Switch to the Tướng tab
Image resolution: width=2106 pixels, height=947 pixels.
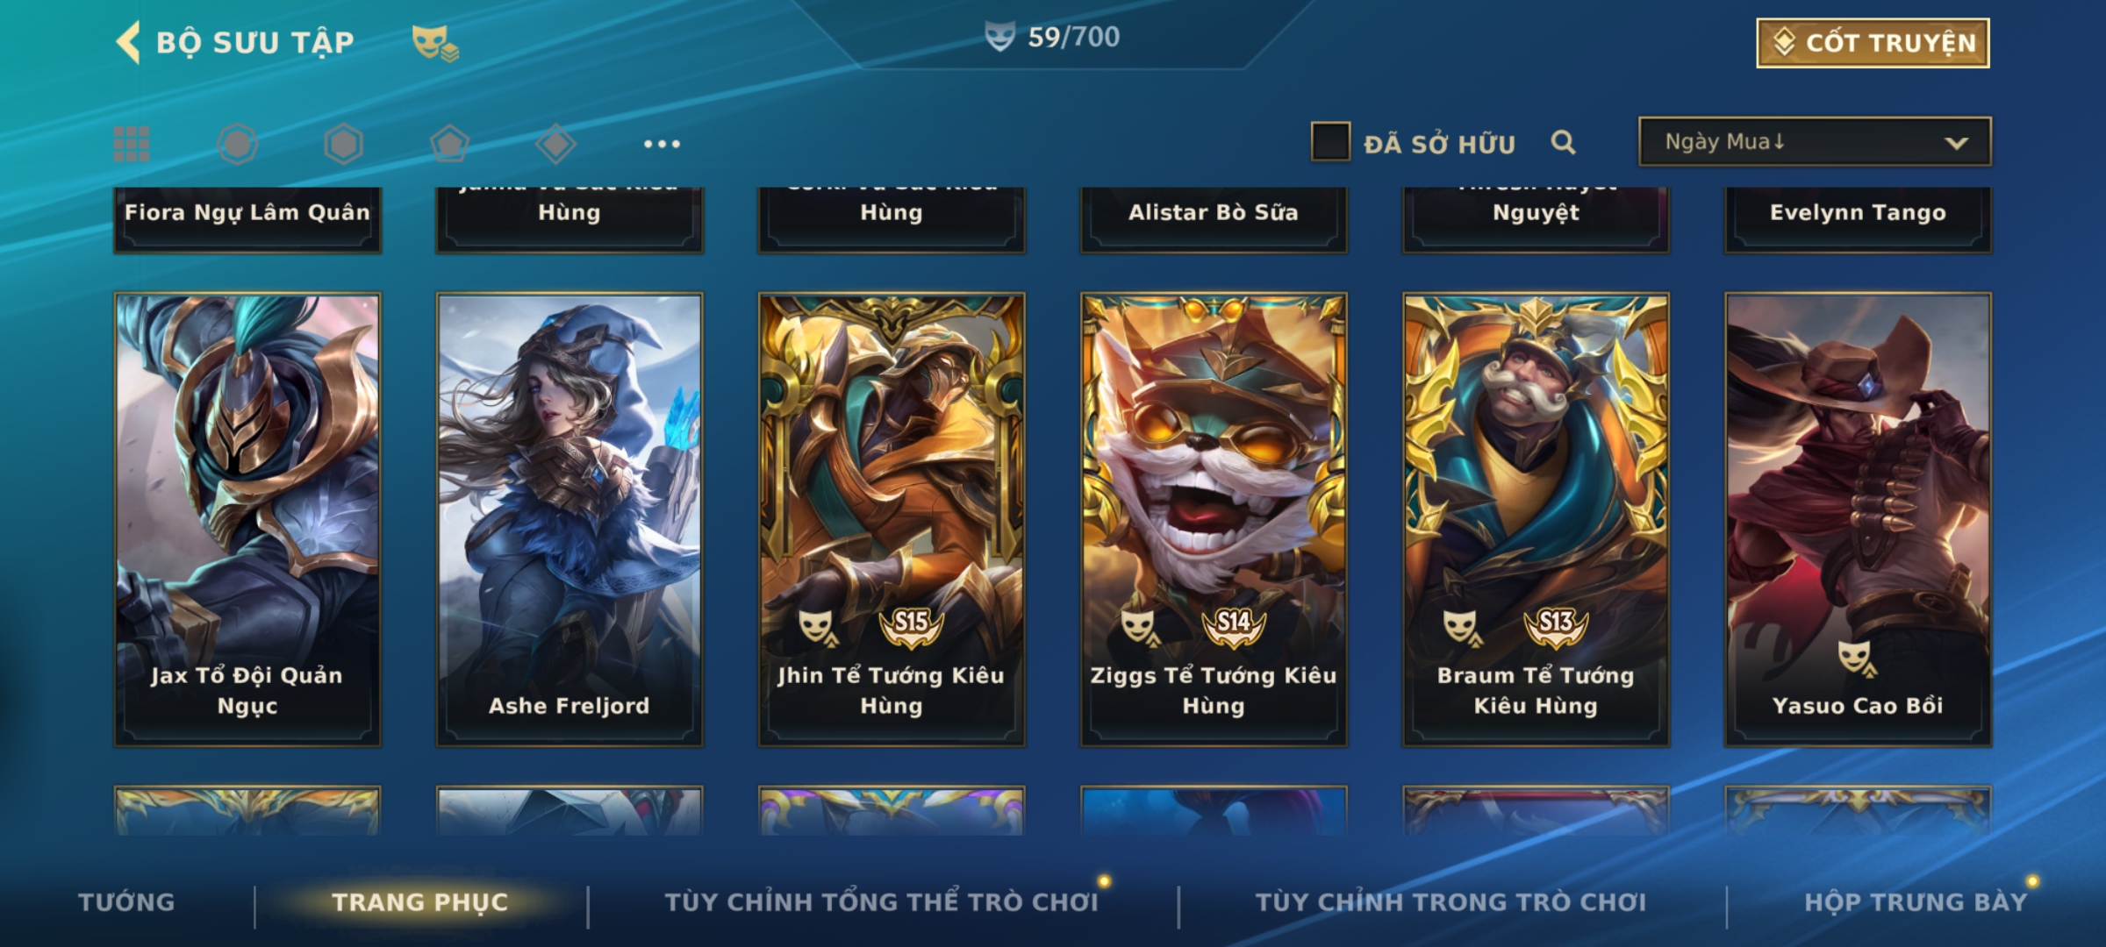coord(126,901)
